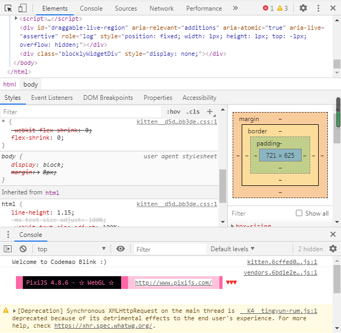Screen dimensions: 341x333
Task: Open the red error count indicator
Action: 268,8
